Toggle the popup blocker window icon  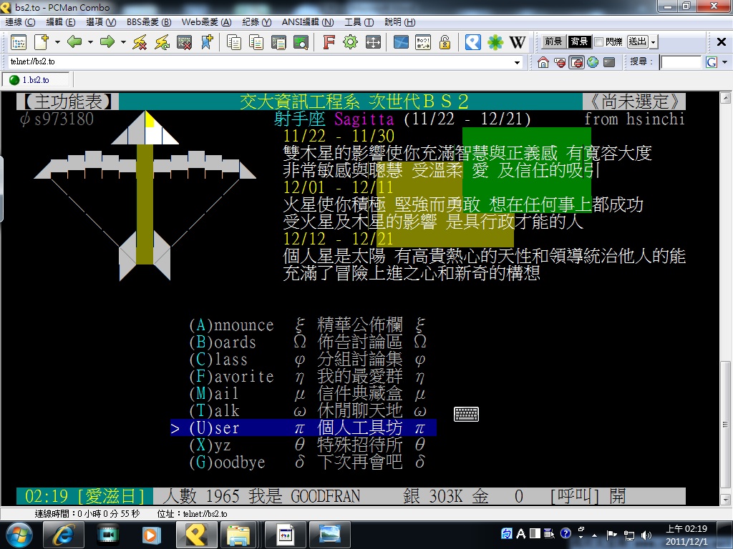coord(576,62)
